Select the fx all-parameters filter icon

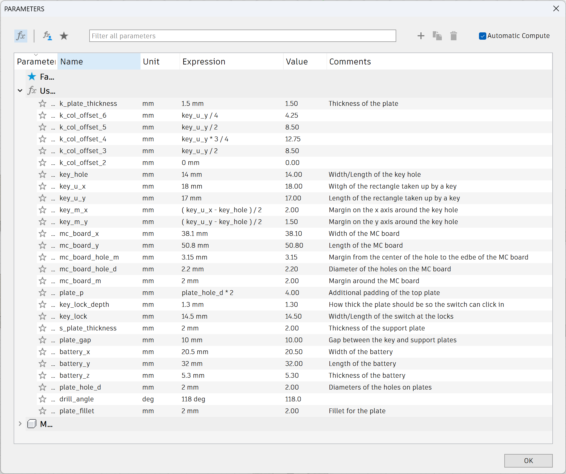[21, 36]
